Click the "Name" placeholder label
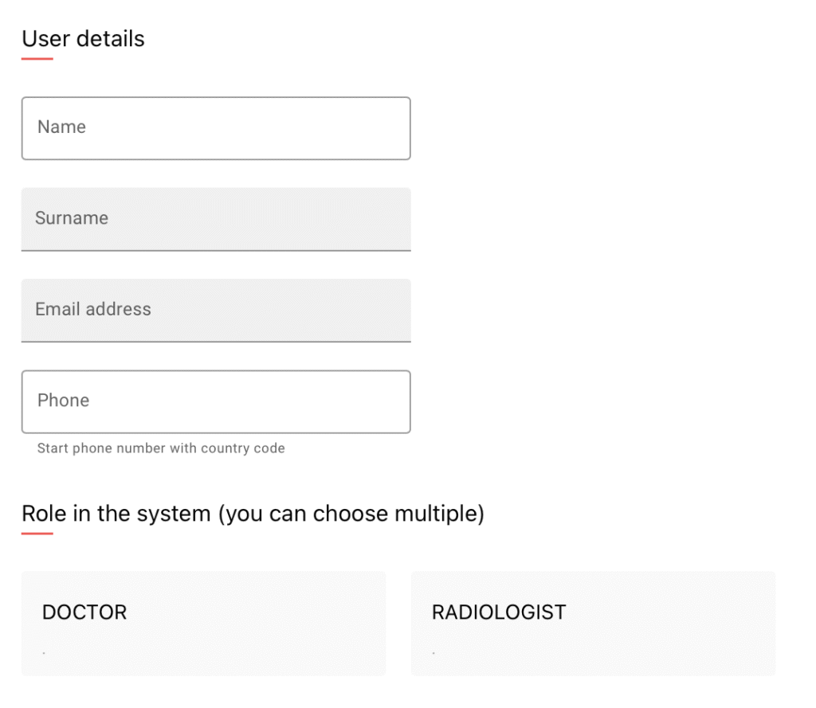Image resolution: width=816 pixels, height=708 pixels. pyautogui.click(x=61, y=127)
